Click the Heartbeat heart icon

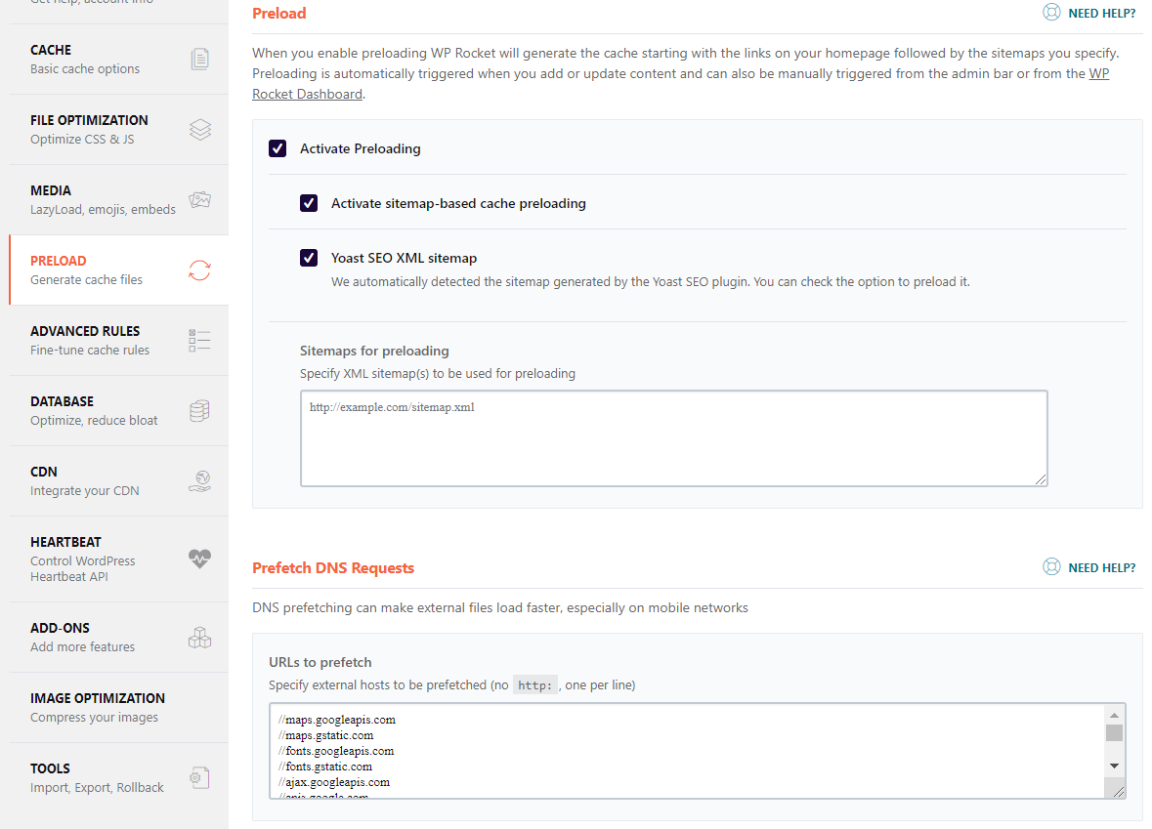199,559
